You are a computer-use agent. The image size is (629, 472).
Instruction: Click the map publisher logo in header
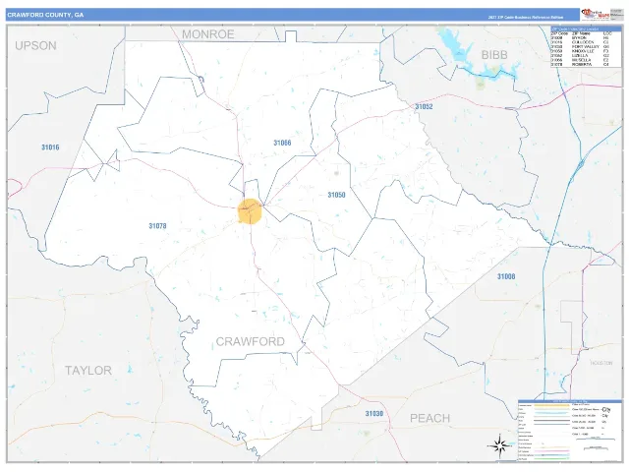point(596,15)
